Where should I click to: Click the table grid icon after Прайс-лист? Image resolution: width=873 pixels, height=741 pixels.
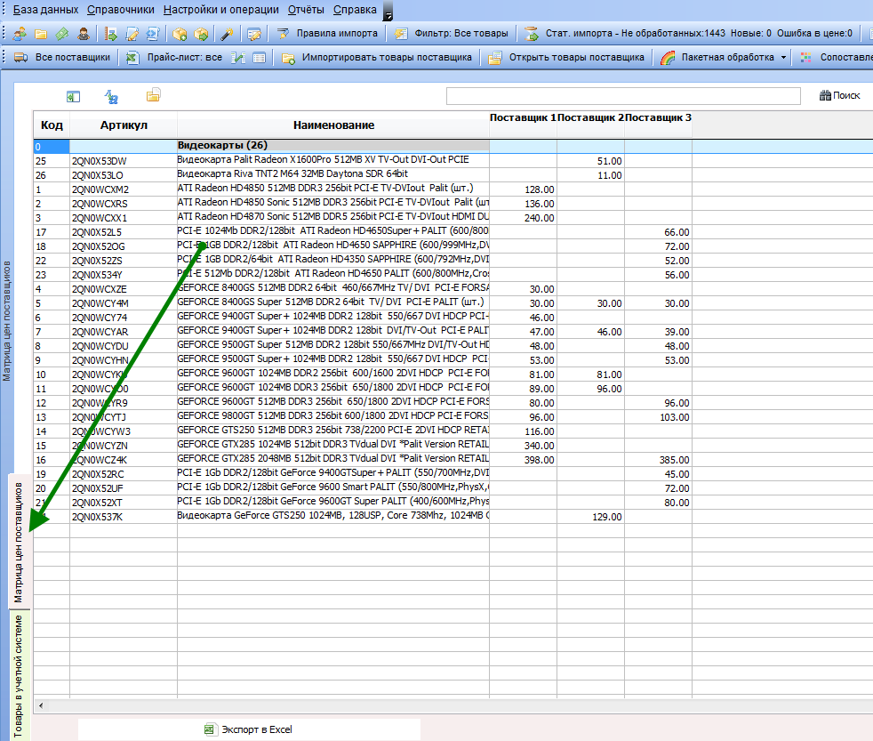tap(259, 58)
